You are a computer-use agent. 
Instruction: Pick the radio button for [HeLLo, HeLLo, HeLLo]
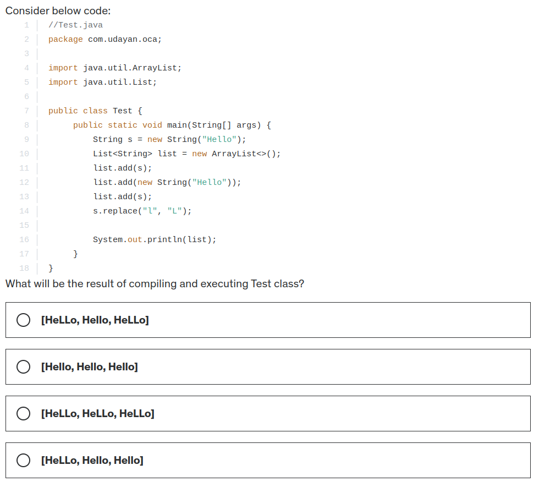[23, 414]
